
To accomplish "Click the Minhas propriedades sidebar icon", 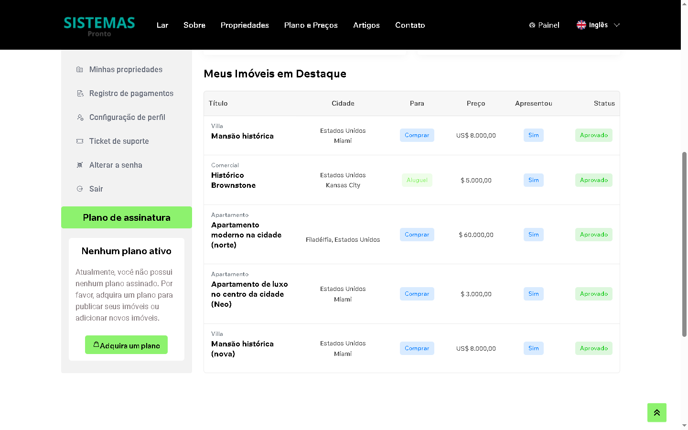I will tap(80, 70).
